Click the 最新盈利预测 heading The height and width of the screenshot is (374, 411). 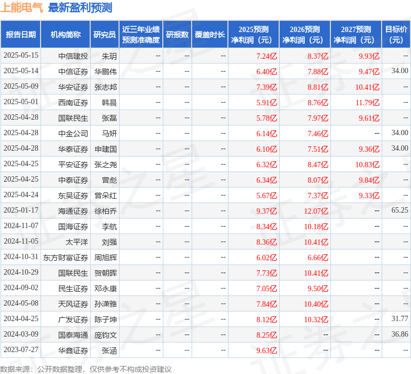coord(80,7)
